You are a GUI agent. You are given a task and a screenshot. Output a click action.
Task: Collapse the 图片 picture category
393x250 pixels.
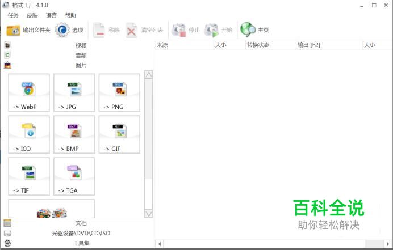pos(77,66)
